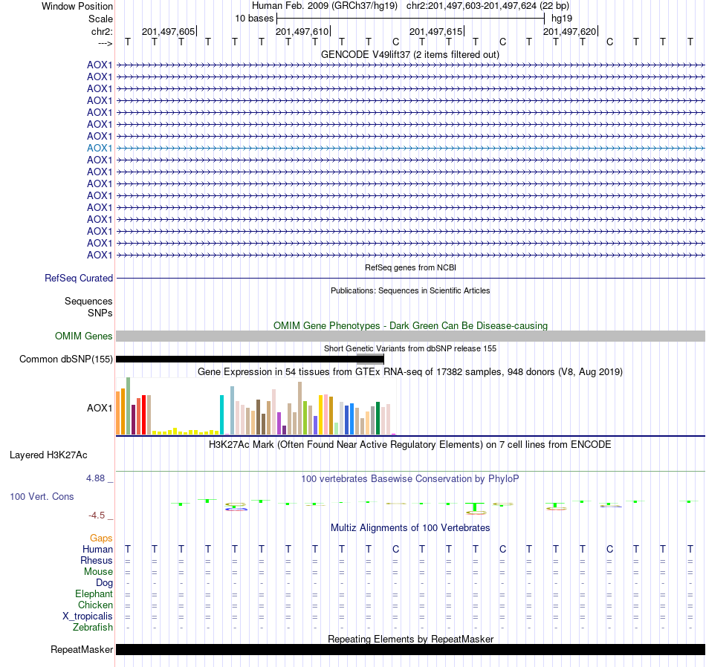
Task: Click the Window Position label
Action: 77,6
